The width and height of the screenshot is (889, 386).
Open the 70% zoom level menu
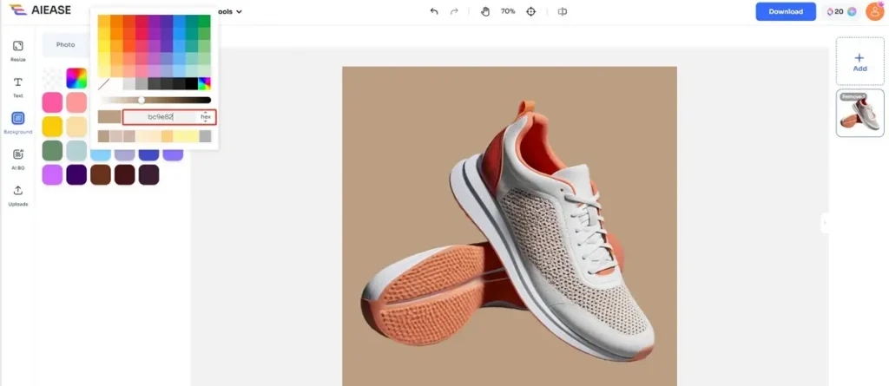tap(508, 12)
